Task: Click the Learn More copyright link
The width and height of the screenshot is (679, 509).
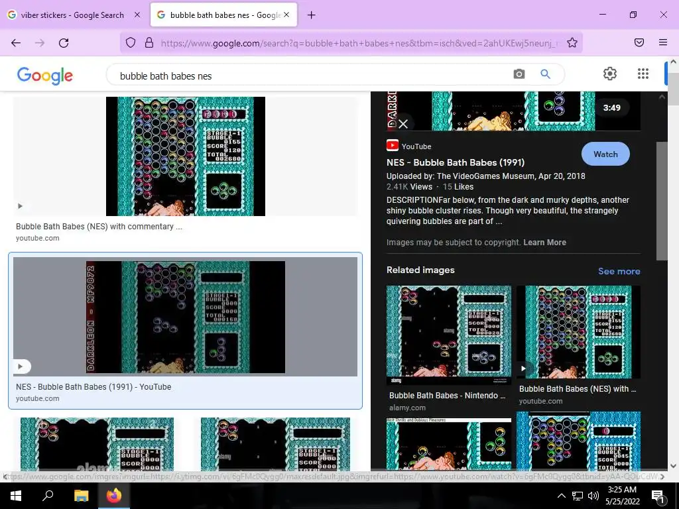Action: 545,243
